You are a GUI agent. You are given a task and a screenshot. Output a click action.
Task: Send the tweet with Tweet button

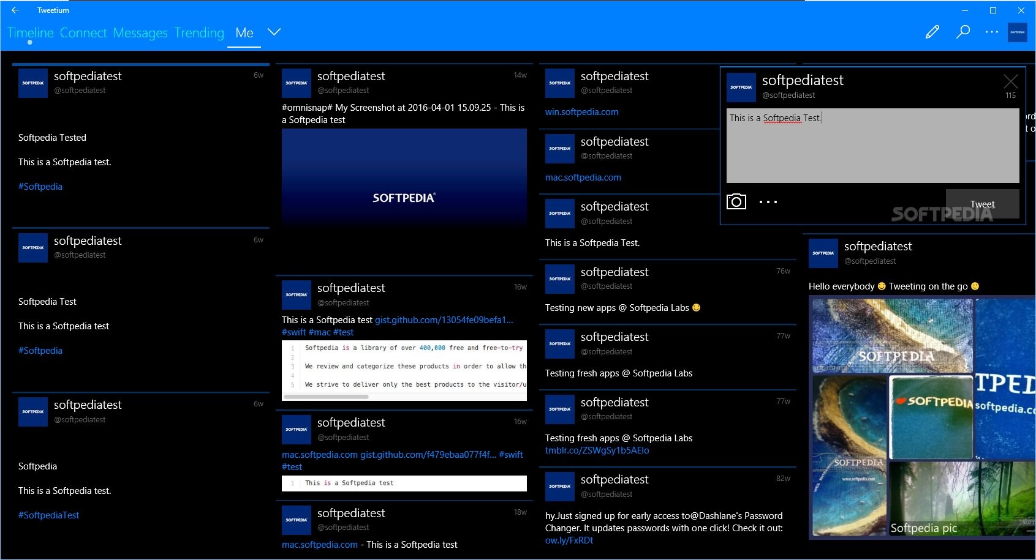click(x=982, y=204)
